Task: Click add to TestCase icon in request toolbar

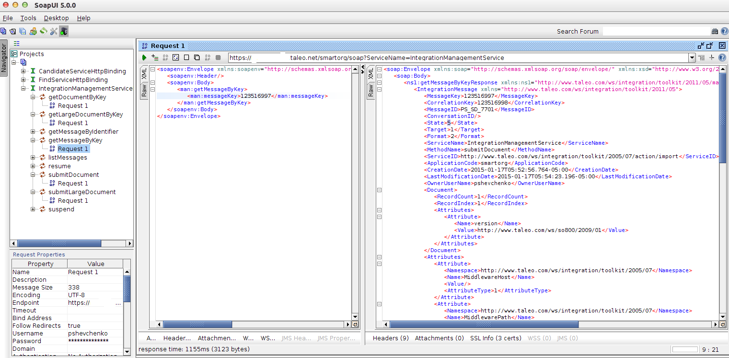Action: [x=154, y=58]
